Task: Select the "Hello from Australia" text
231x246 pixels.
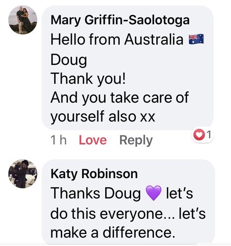Action: [117, 39]
